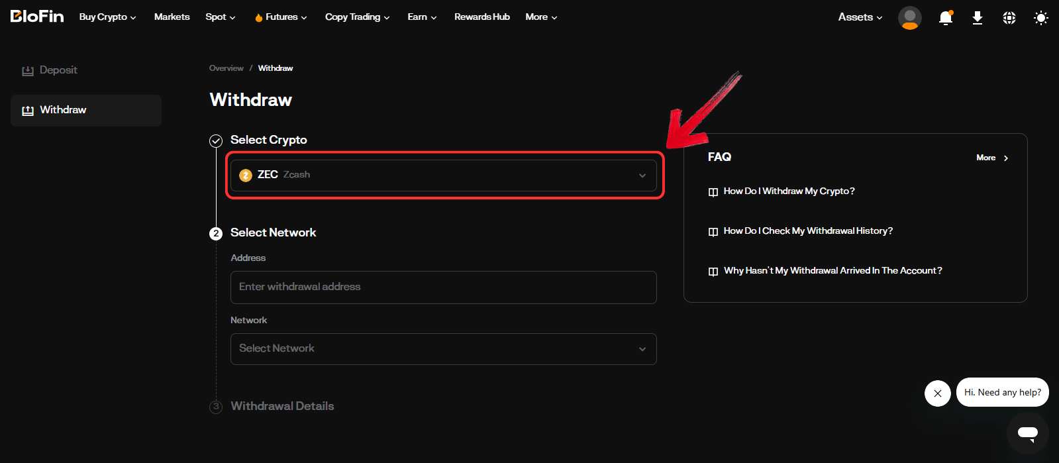
Task: Dismiss the help chat popup
Action: point(937,393)
